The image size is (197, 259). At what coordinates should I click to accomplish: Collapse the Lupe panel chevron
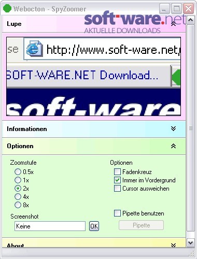tap(173, 24)
